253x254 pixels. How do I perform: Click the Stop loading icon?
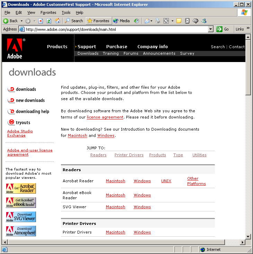coord(40,21)
